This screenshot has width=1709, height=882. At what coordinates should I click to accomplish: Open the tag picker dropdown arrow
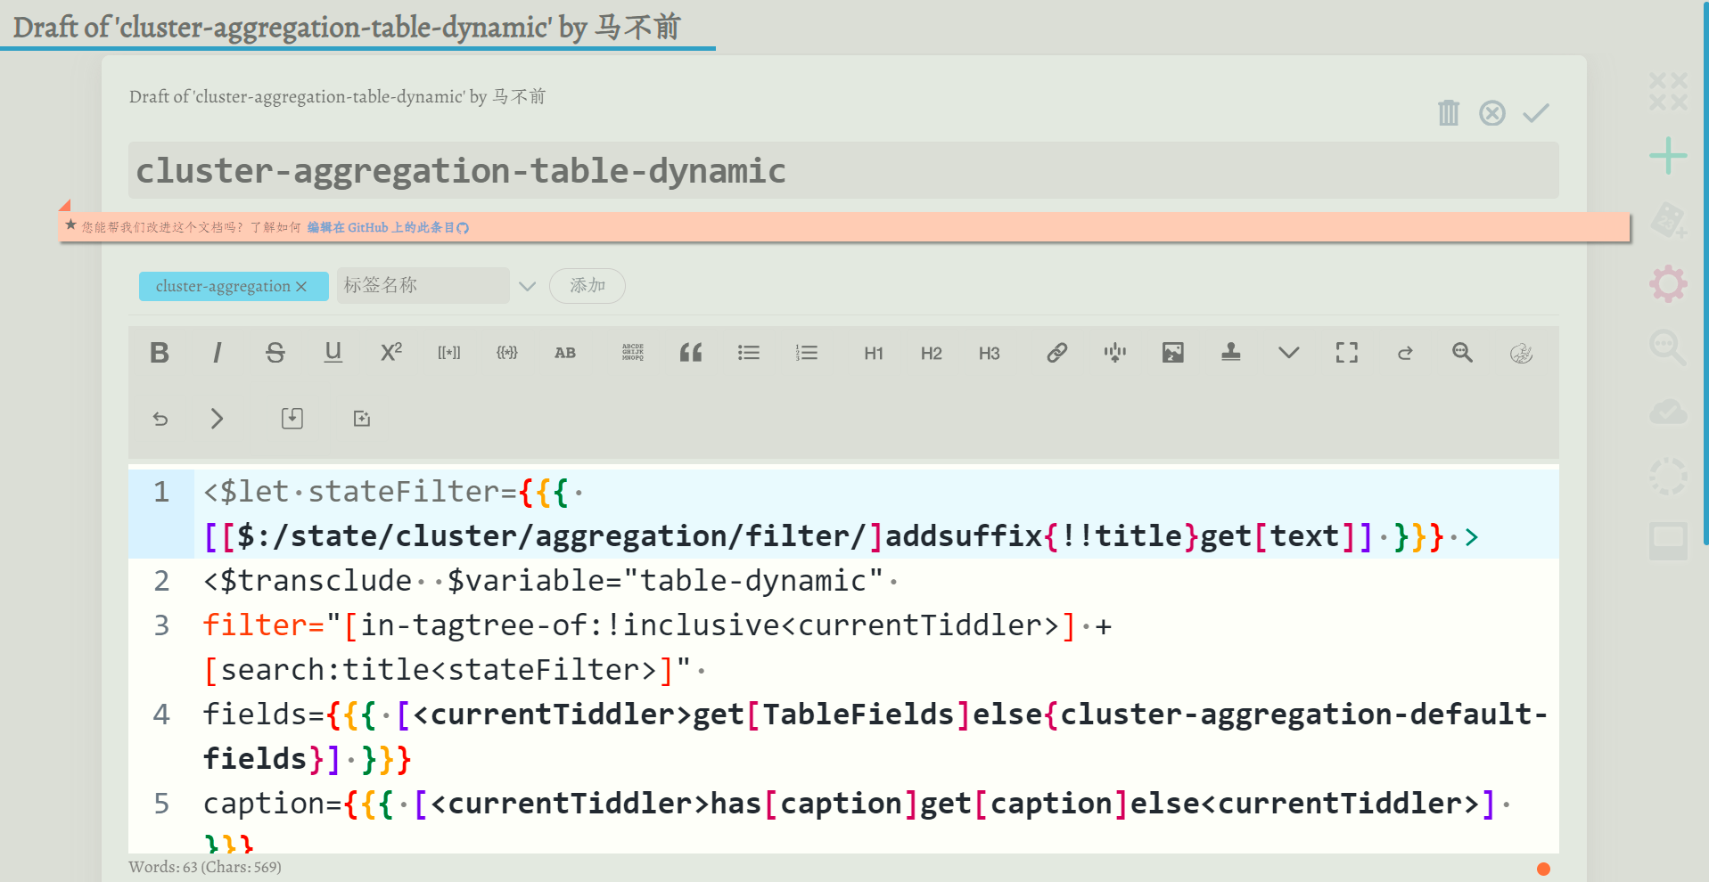527,286
